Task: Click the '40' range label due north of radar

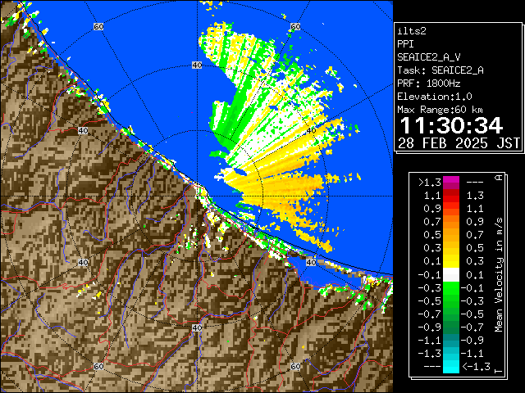Action: pos(197,65)
